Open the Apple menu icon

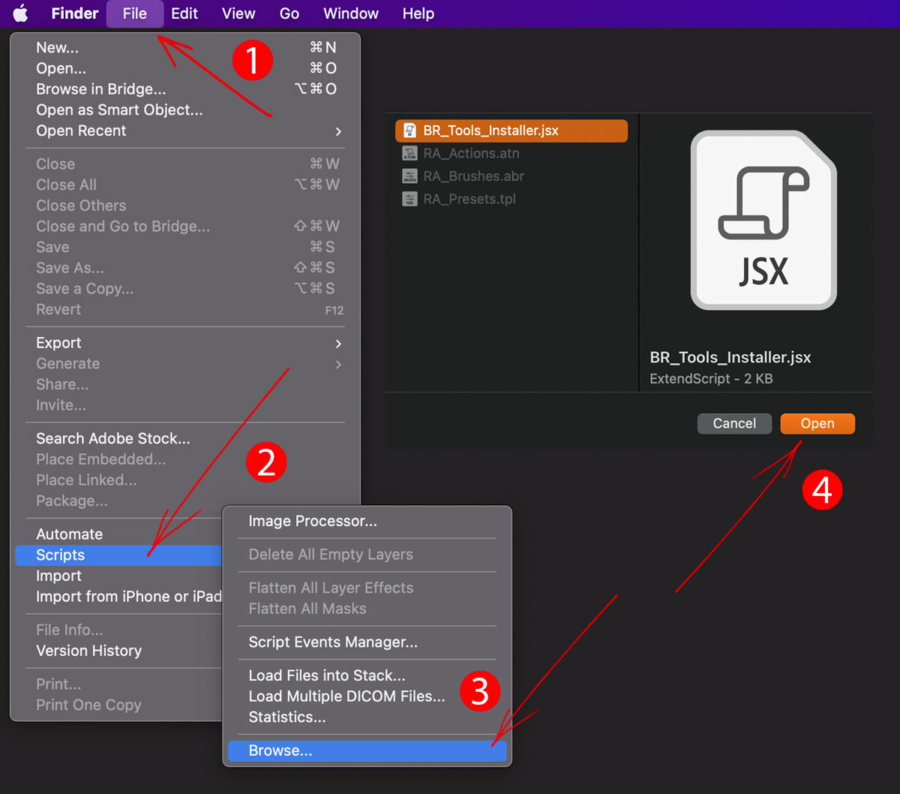[x=20, y=14]
